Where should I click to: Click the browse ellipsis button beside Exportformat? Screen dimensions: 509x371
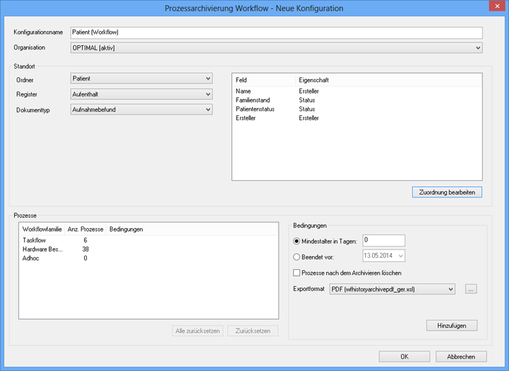[471, 289]
